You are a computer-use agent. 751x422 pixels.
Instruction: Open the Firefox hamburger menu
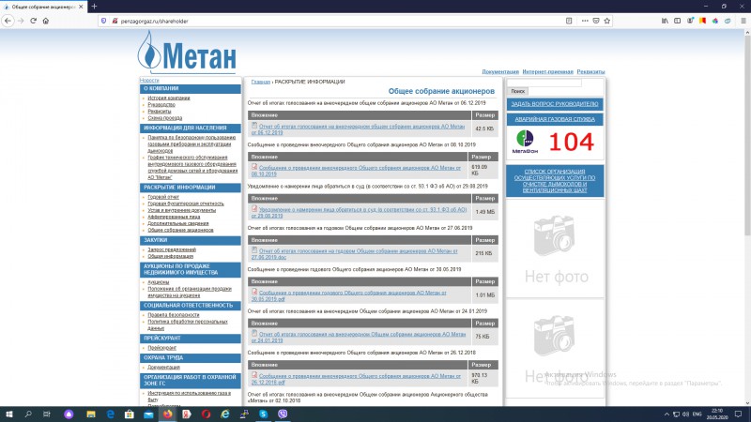click(743, 21)
